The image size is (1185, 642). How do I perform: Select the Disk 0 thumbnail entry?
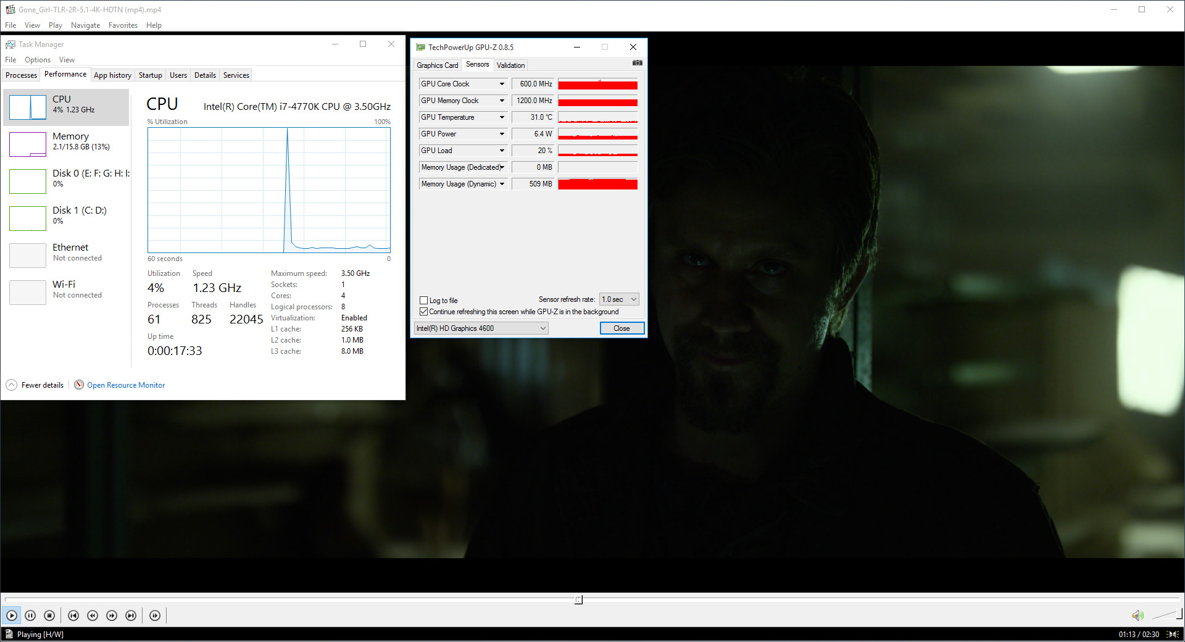[28, 181]
